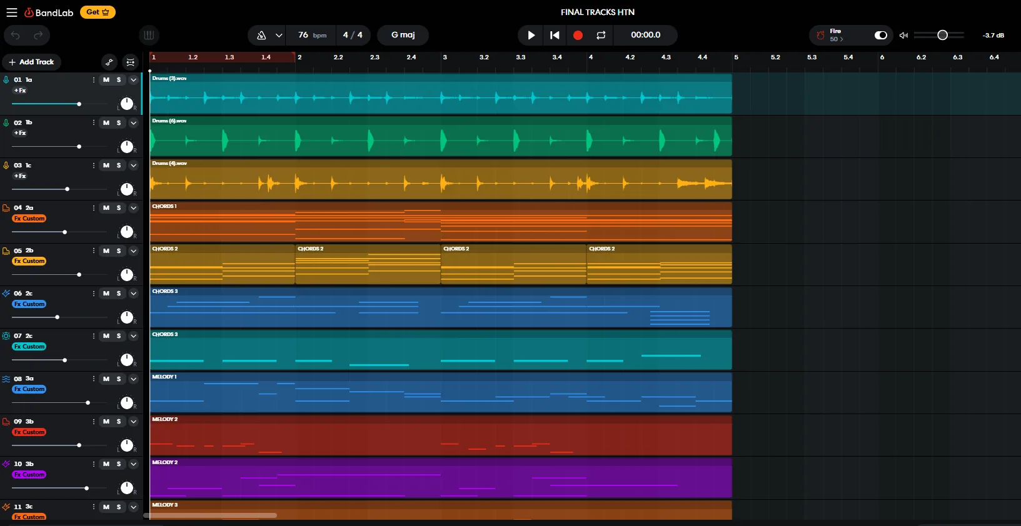Redo the last action
The height and width of the screenshot is (526, 1021).
[x=38, y=35]
